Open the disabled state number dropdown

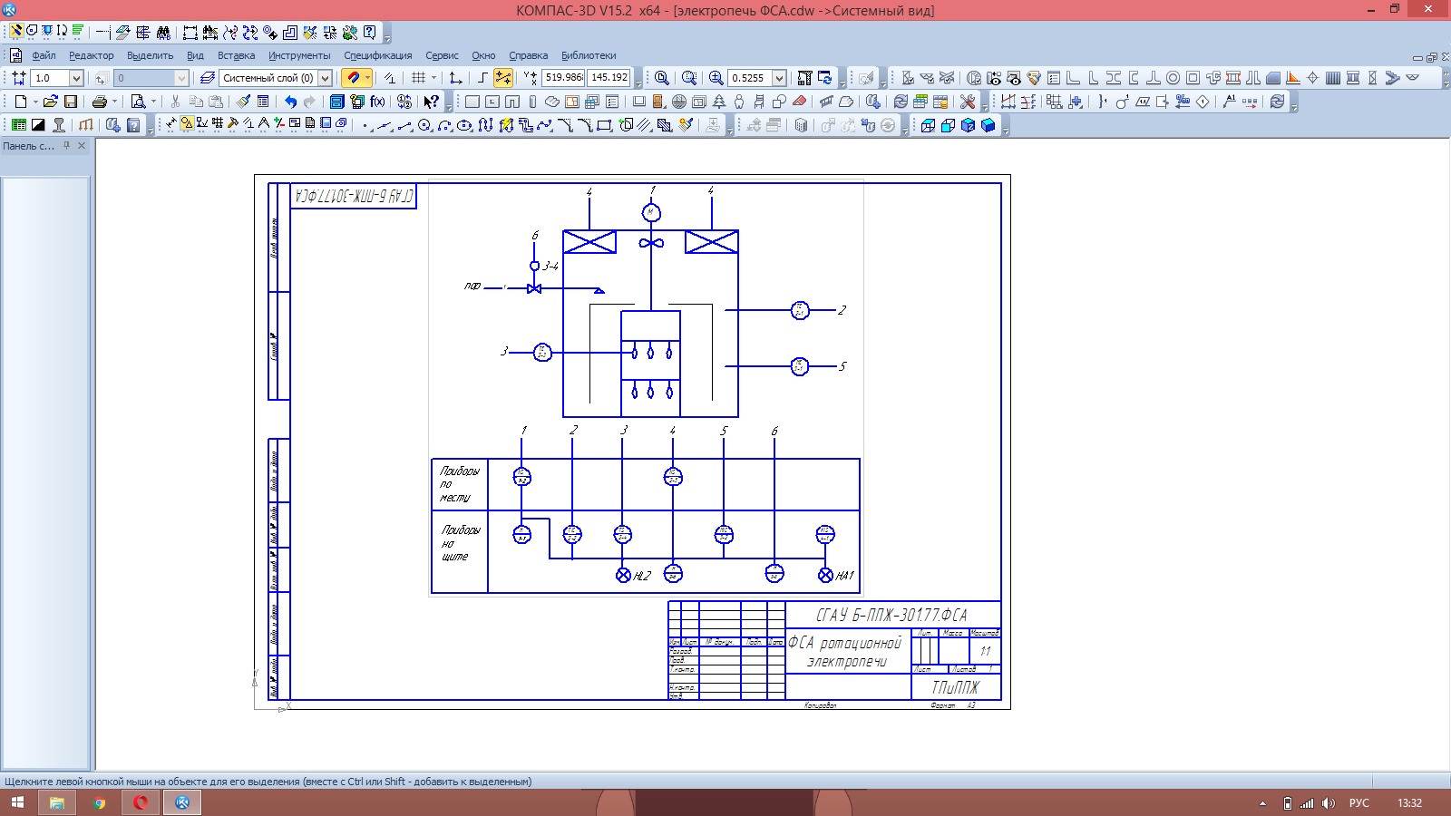[180, 78]
